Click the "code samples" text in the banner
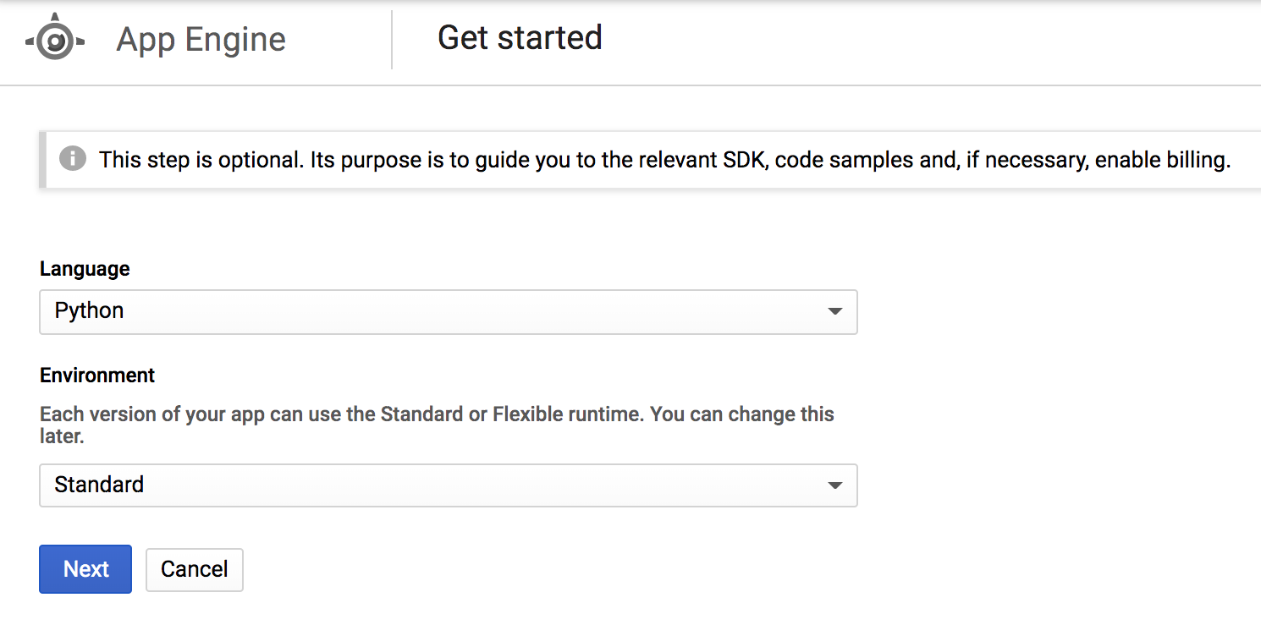The height and width of the screenshot is (636, 1261). (x=836, y=160)
